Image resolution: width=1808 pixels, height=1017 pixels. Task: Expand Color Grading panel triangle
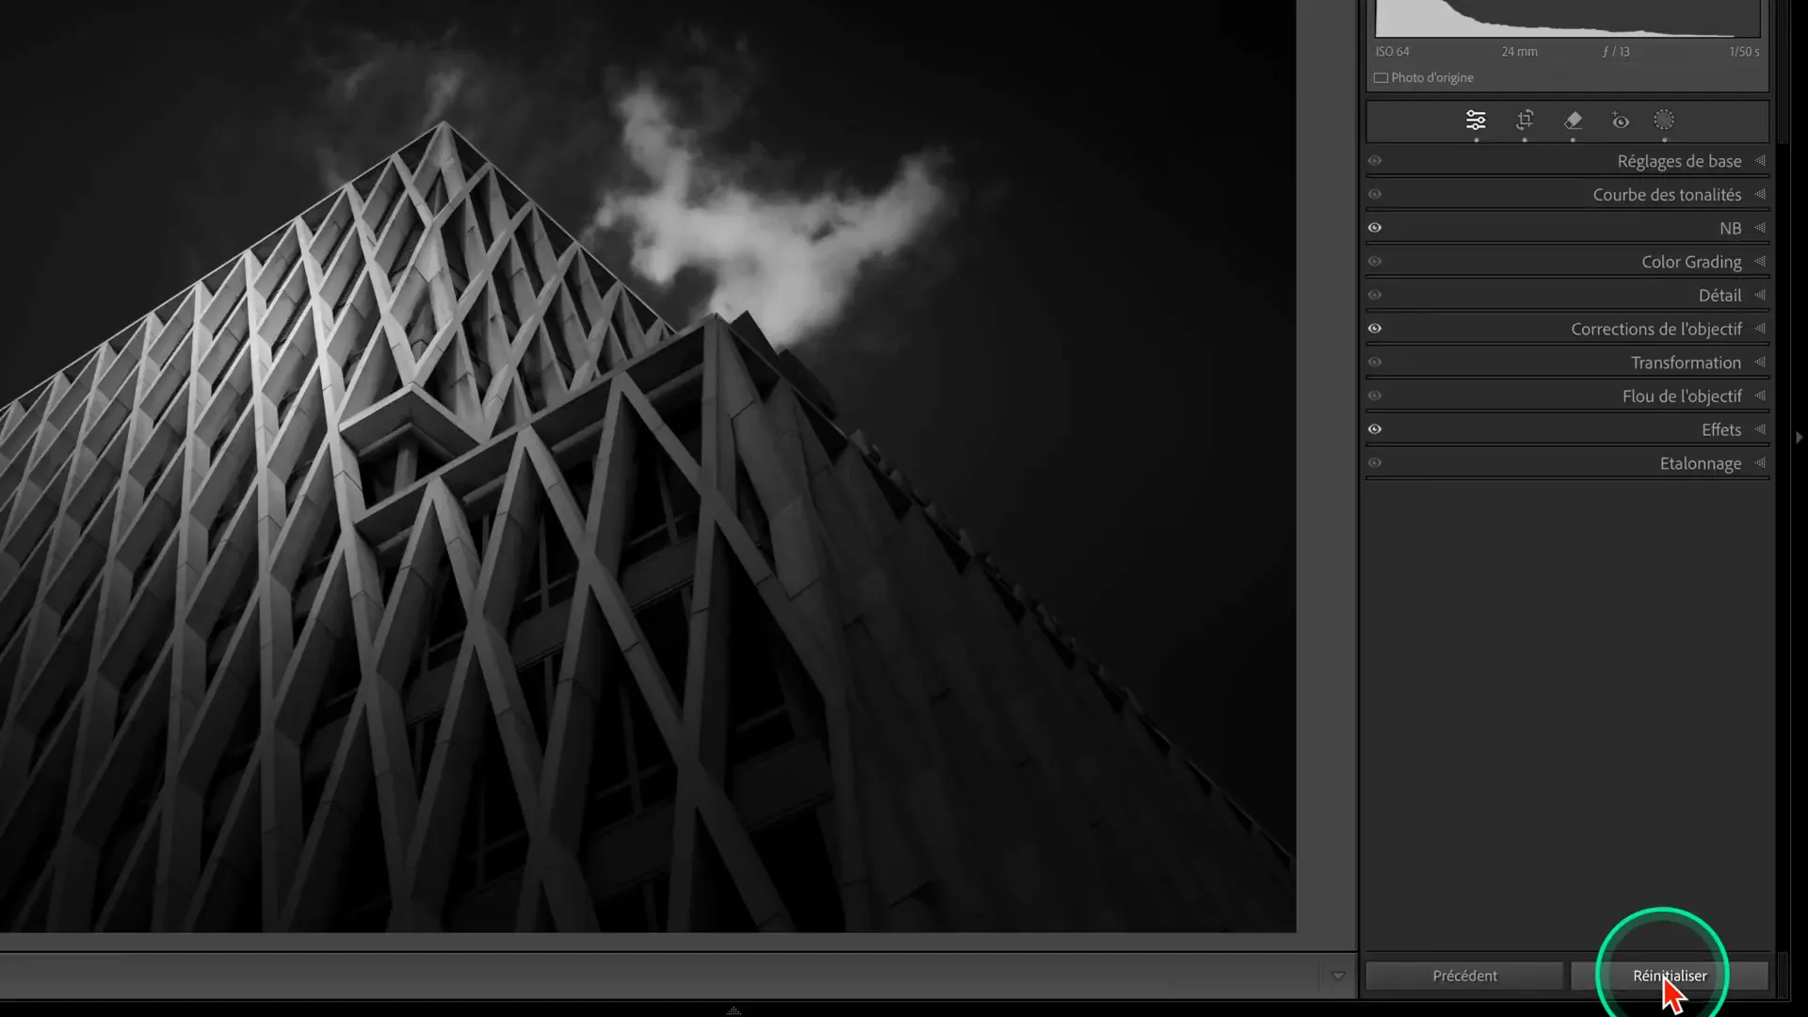click(1760, 262)
